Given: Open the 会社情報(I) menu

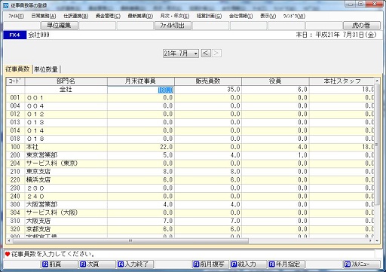Looking at the screenshot, I should (240, 16).
